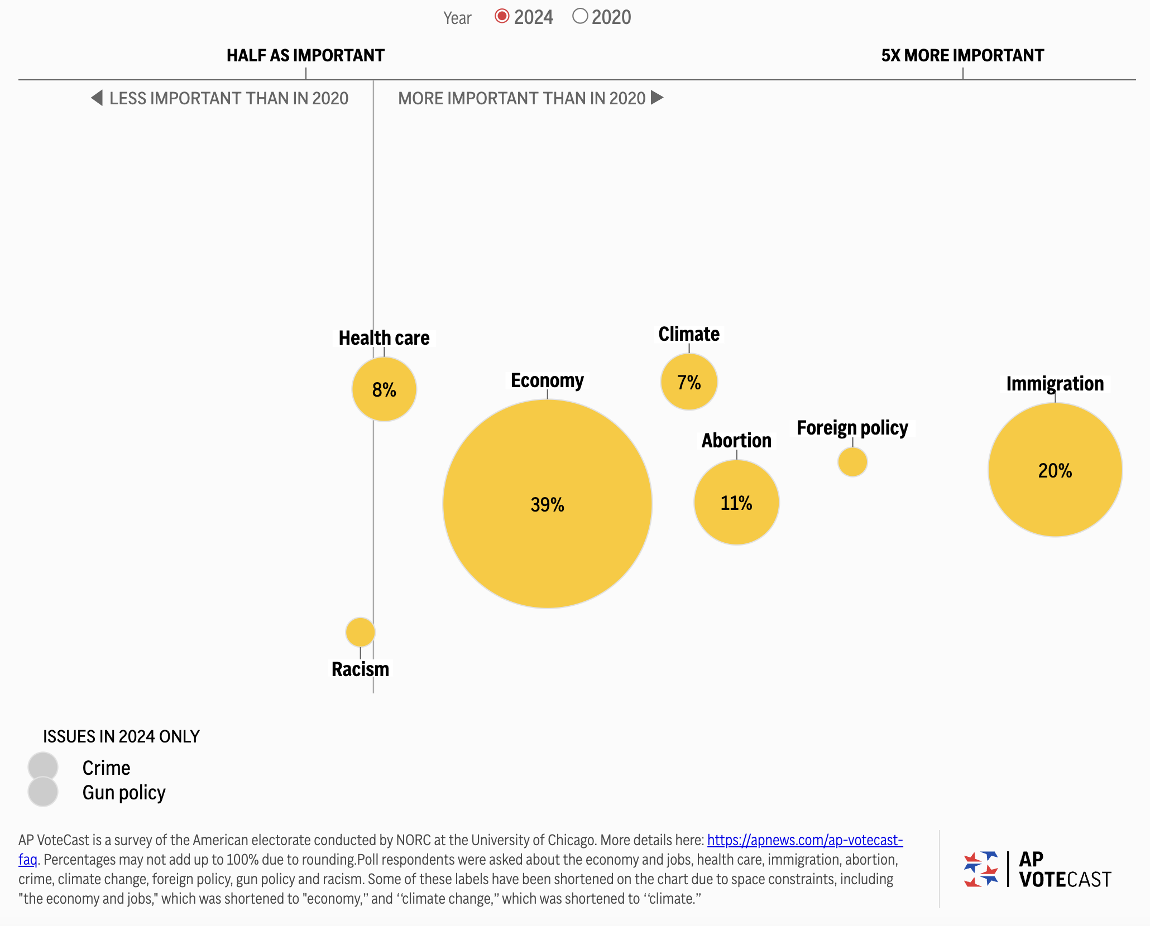Click the red filled circle 2024 legend icon
Viewport: 1150px width, 926px height.
506,12
